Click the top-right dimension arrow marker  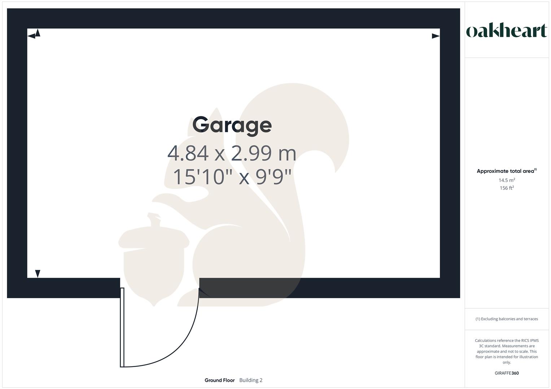coord(435,36)
